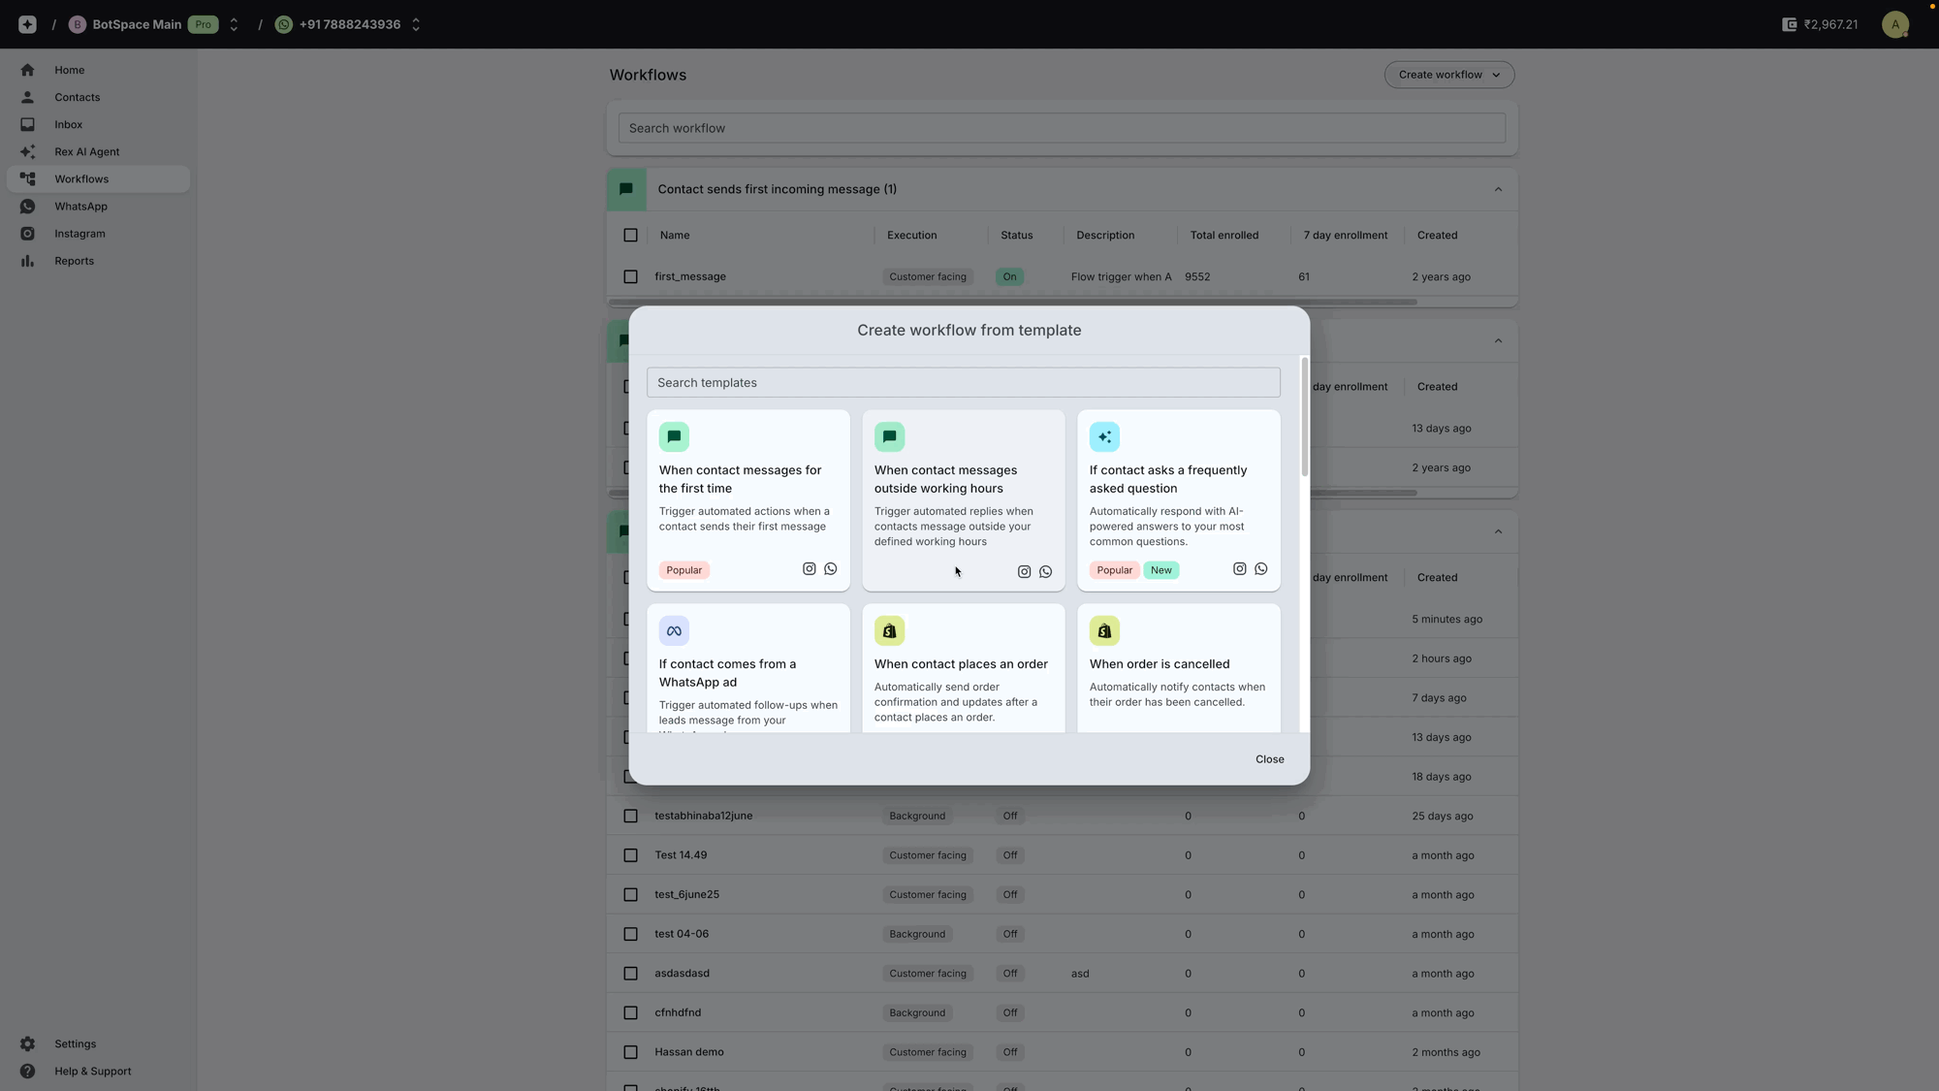Open the BotSpace Main workspace switcher arrows
Screen dimensions: 1939x1091
tap(234, 24)
